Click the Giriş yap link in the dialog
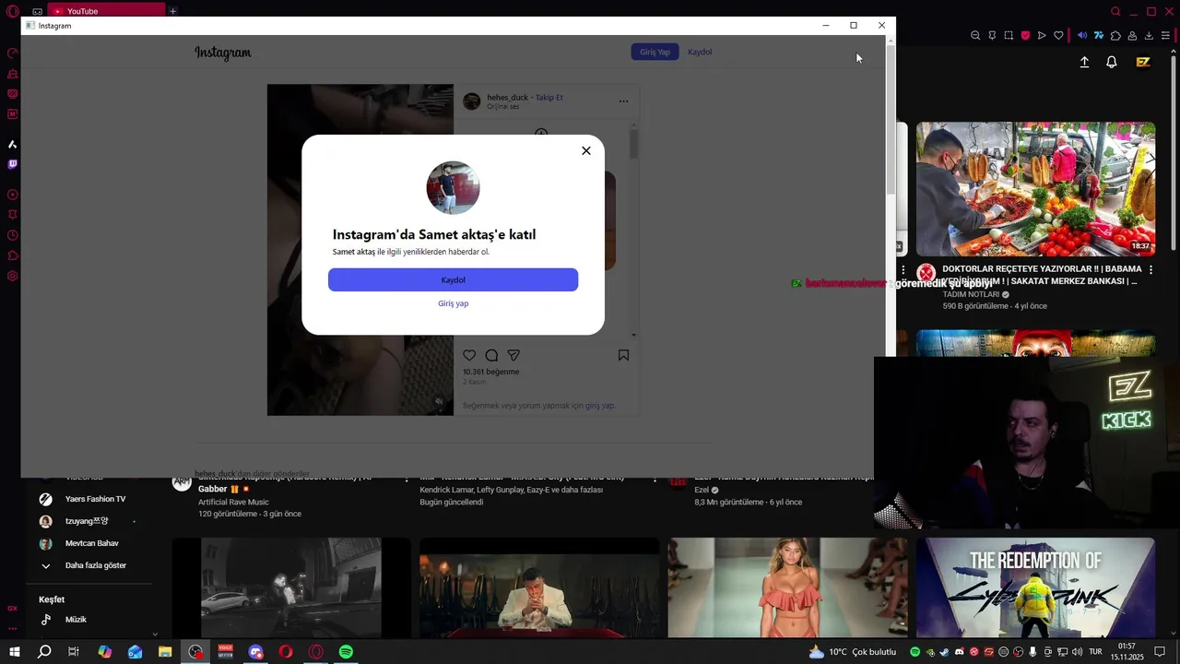 point(453,303)
